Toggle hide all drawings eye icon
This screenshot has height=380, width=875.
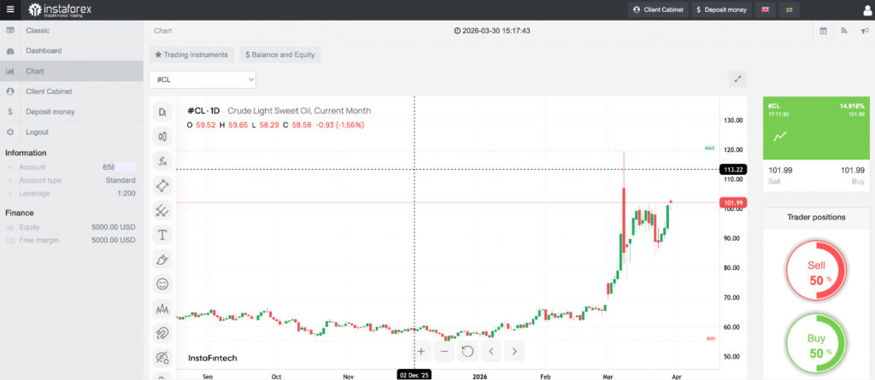tap(162, 357)
